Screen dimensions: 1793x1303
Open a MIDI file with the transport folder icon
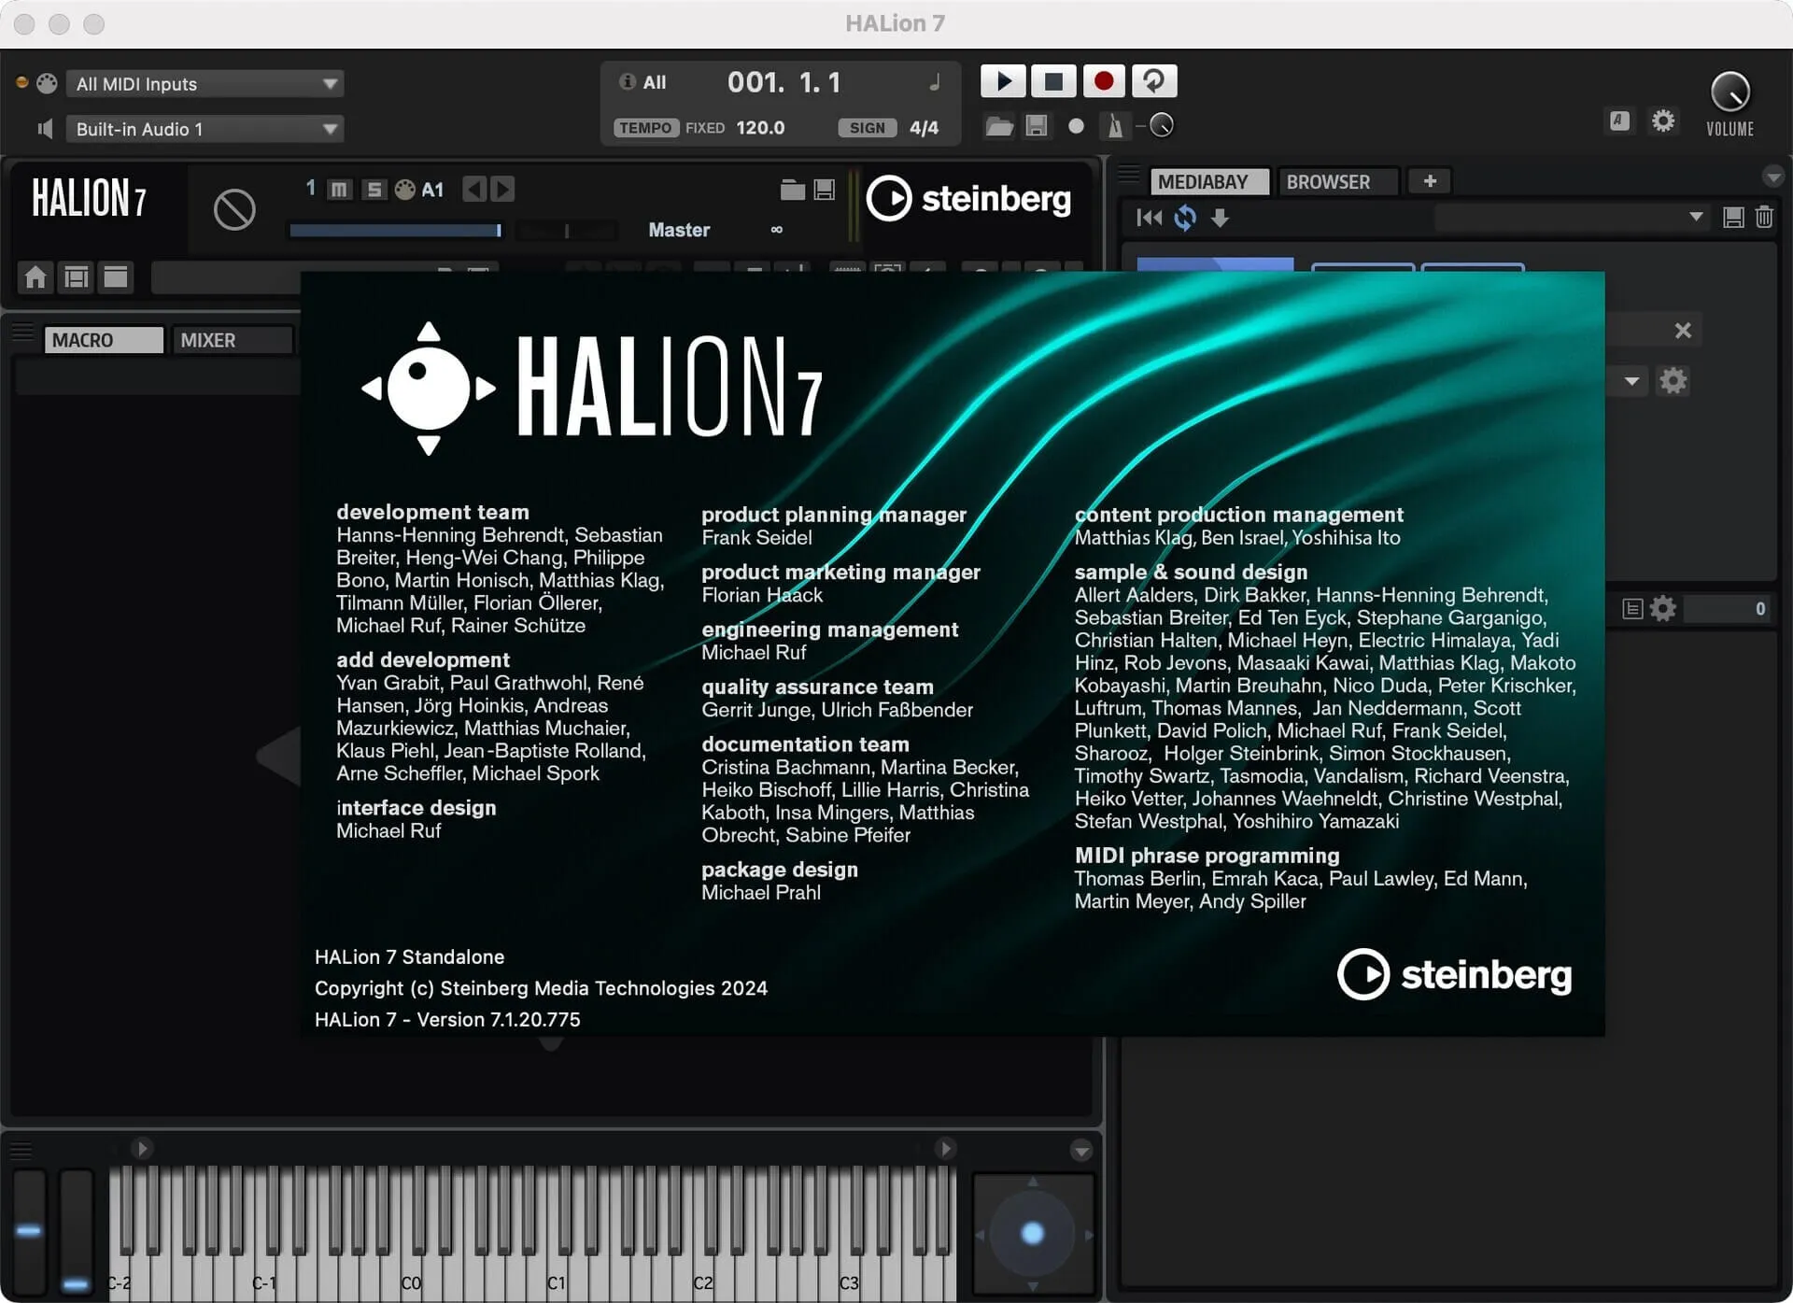[999, 126]
